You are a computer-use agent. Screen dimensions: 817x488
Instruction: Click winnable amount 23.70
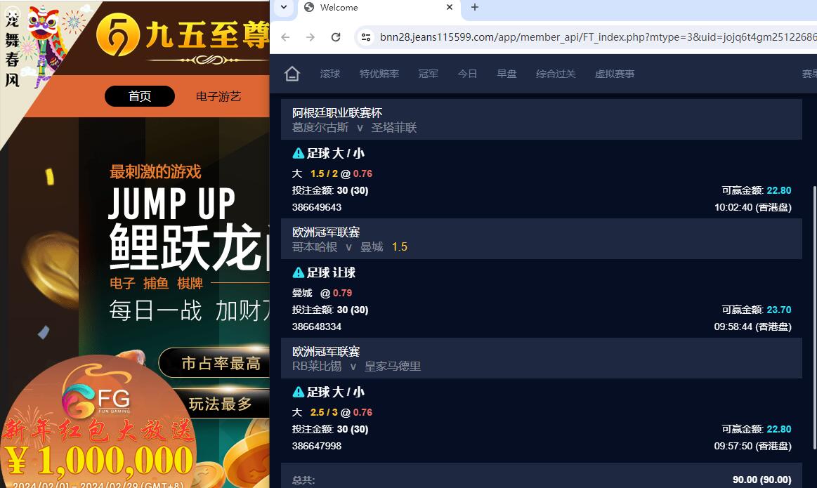click(x=779, y=310)
